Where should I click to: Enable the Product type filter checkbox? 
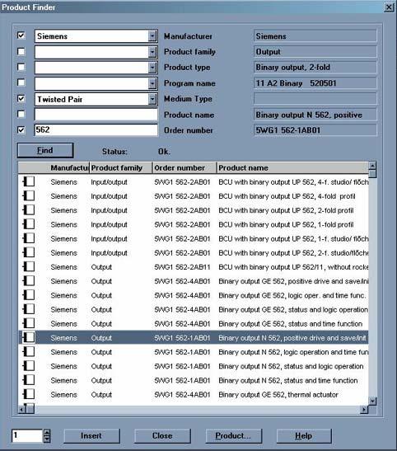(x=21, y=67)
